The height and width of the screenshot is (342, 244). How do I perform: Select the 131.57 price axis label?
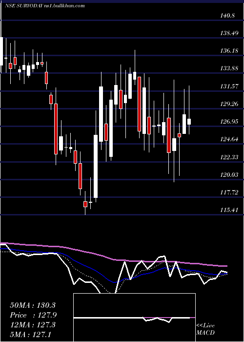coord(229,86)
